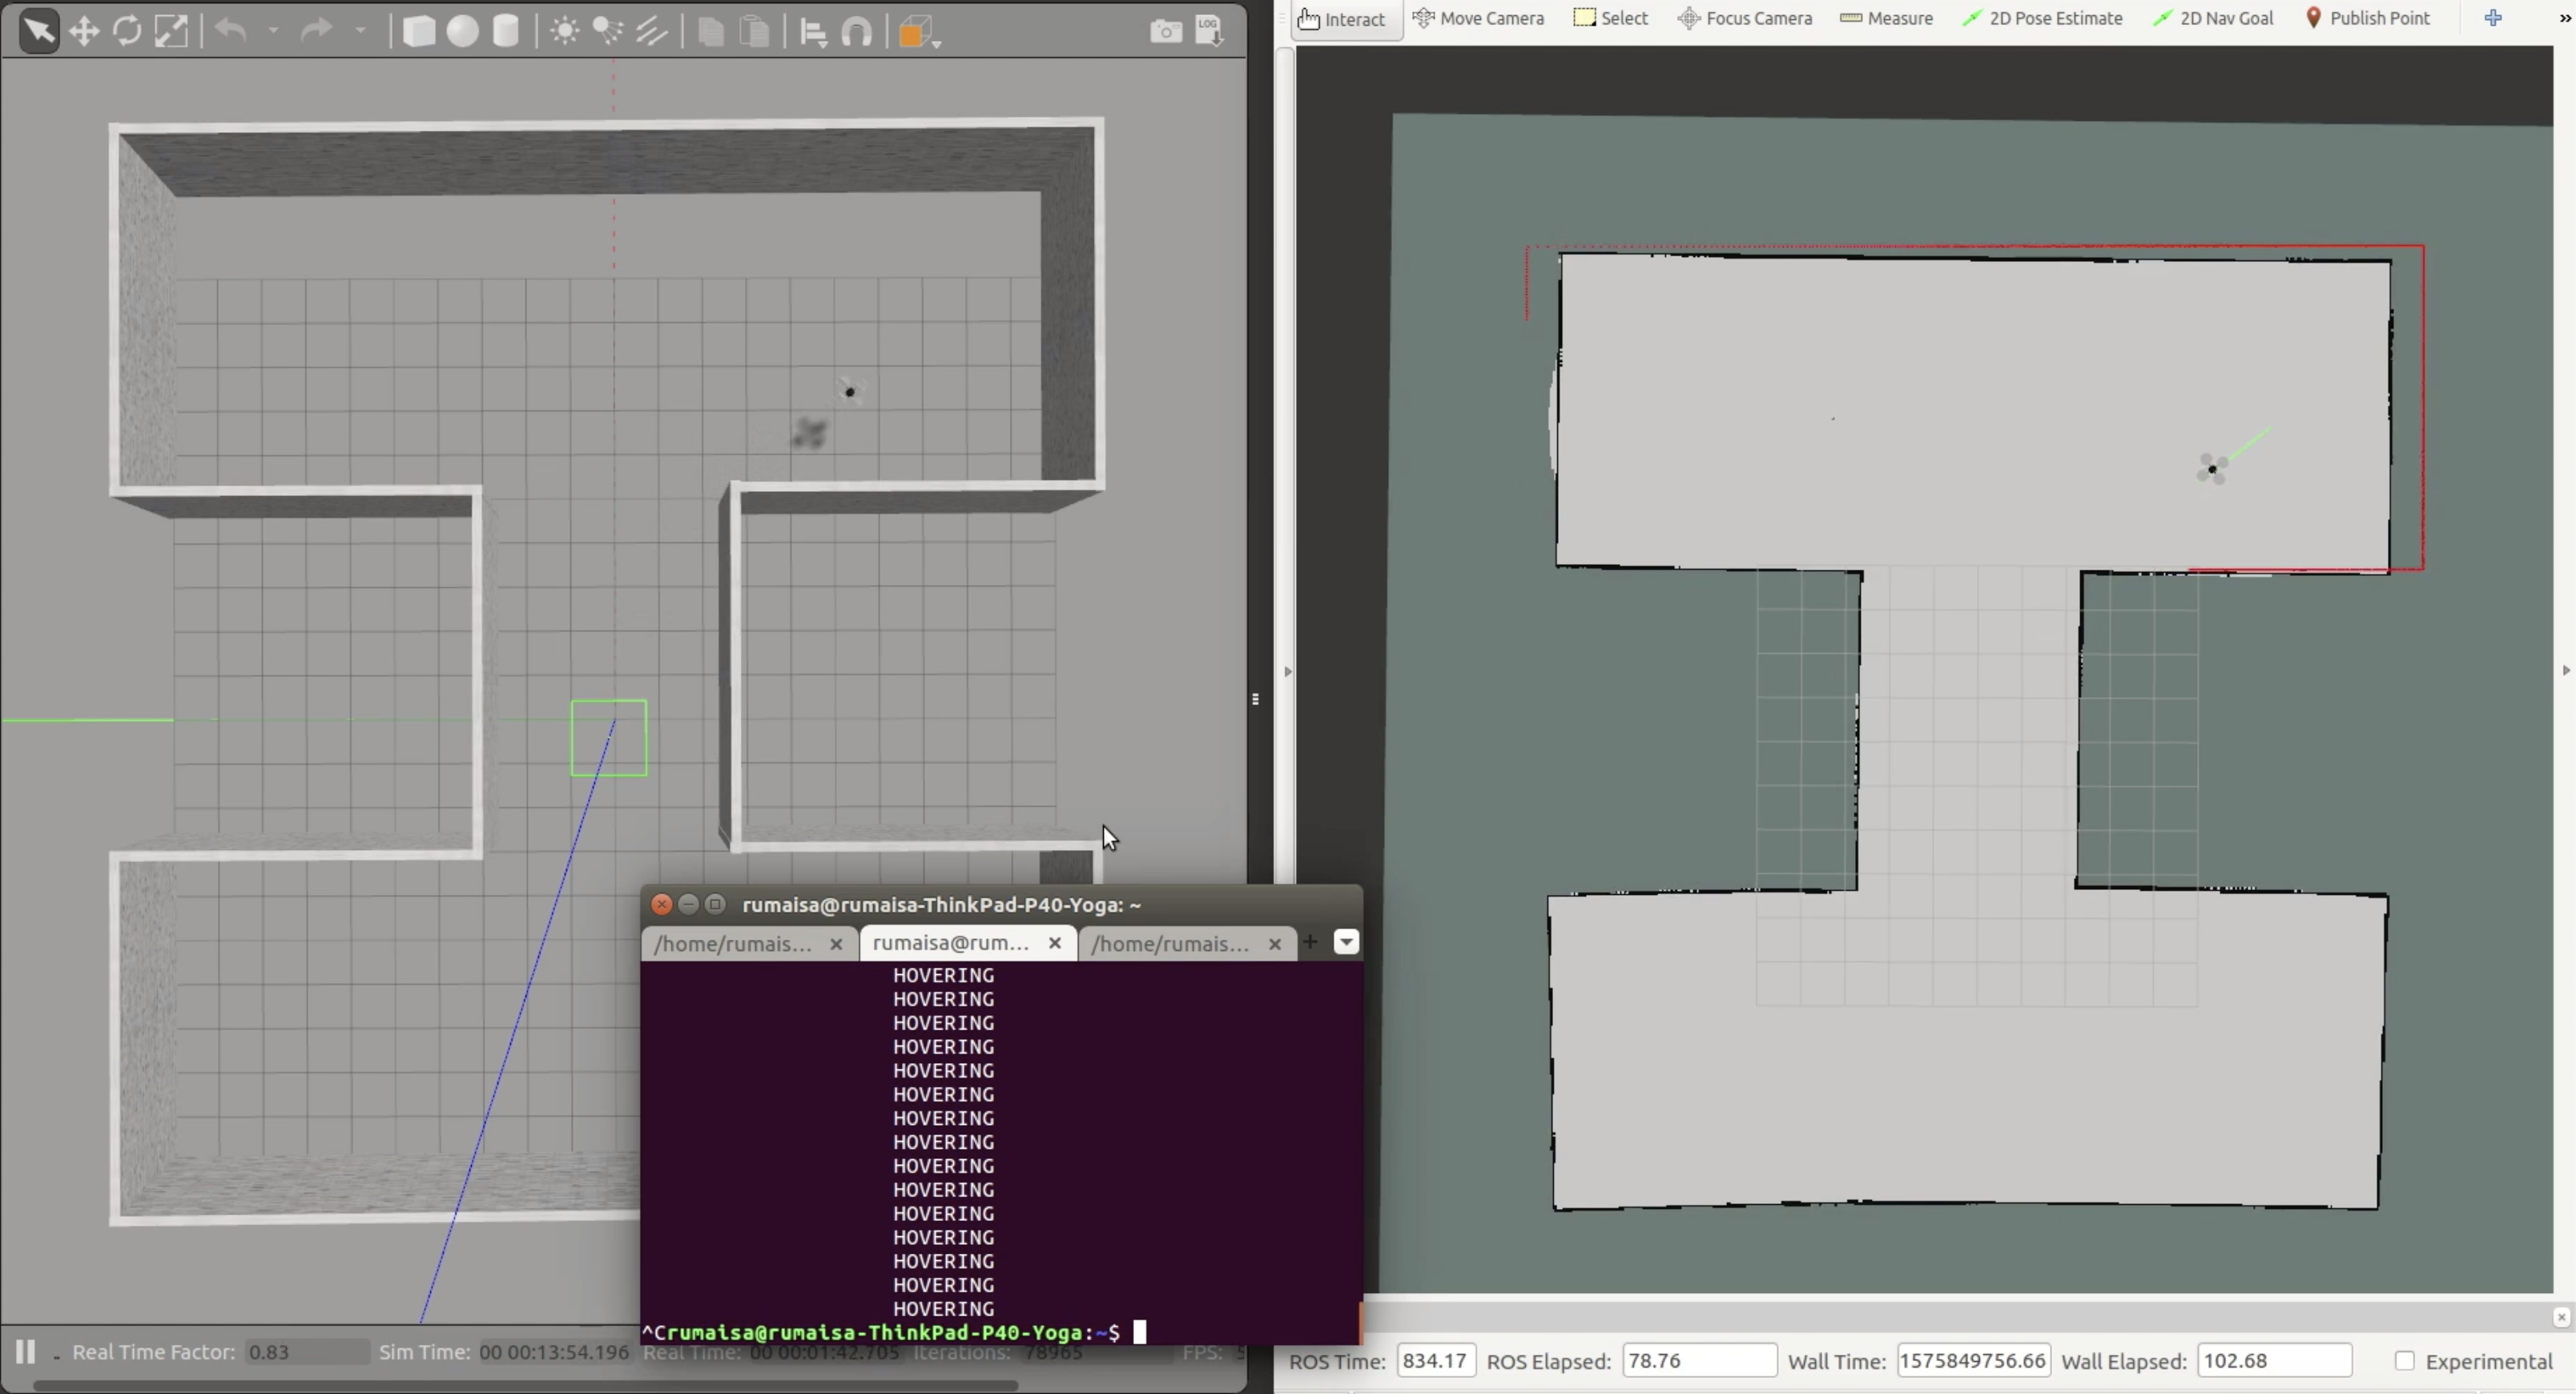
Task: Click the paste icon in Gazebo toolbar
Action: tap(755, 32)
